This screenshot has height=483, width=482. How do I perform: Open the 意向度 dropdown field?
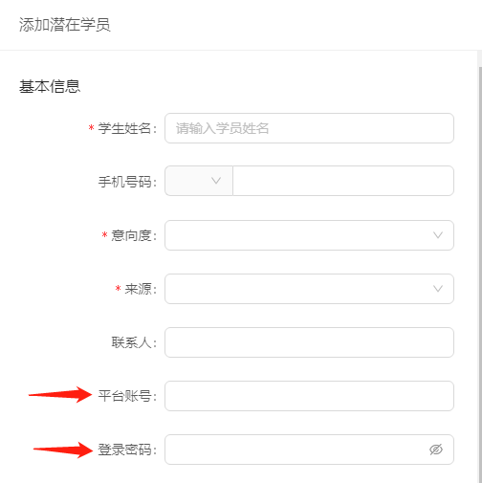point(309,235)
